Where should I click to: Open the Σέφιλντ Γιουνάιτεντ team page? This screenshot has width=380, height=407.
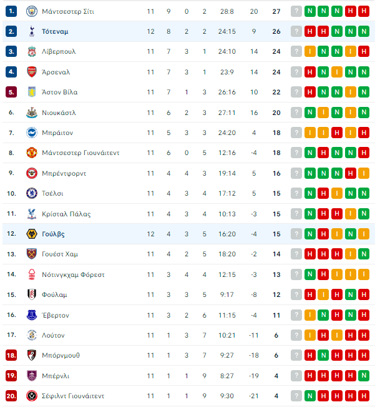[x=73, y=396]
